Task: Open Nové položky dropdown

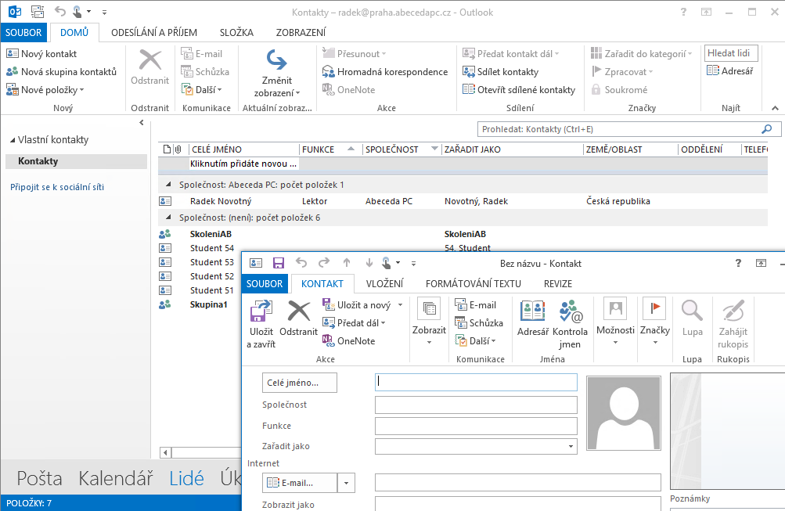Action: (x=45, y=89)
